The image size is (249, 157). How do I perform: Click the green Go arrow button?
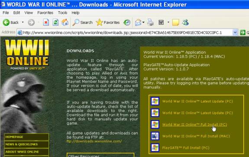tap(243, 32)
